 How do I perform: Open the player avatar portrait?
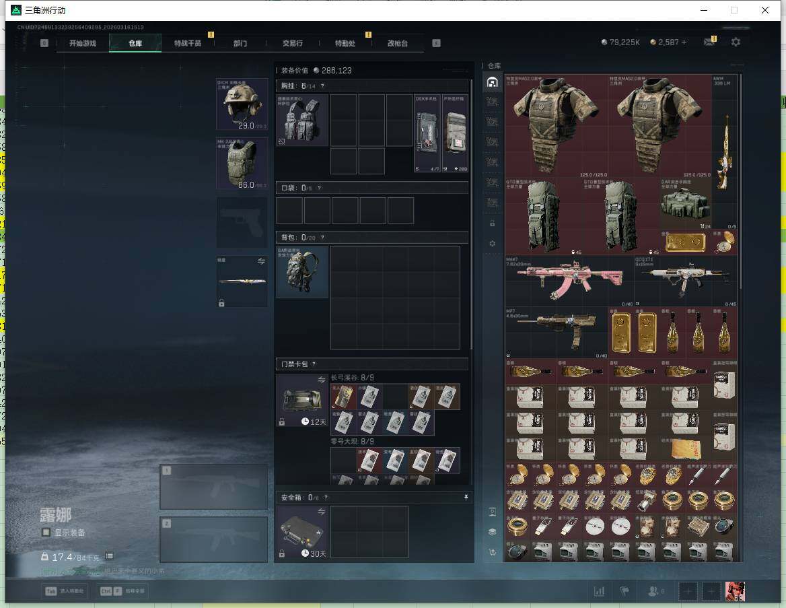tap(735, 591)
